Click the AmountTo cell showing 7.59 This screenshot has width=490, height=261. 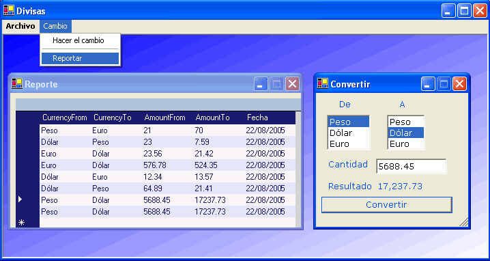point(219,141)
